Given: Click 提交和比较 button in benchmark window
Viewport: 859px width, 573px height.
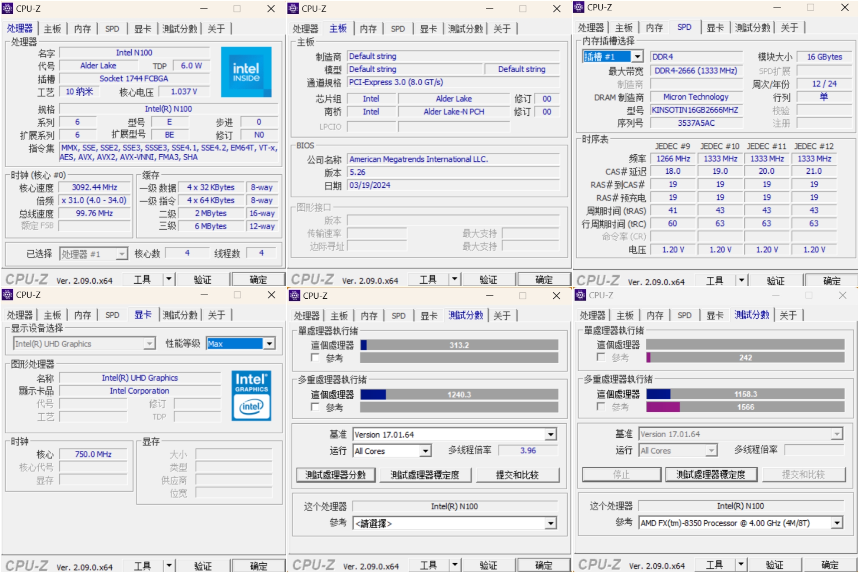Looking at the screenshot, I should (517, 475).
